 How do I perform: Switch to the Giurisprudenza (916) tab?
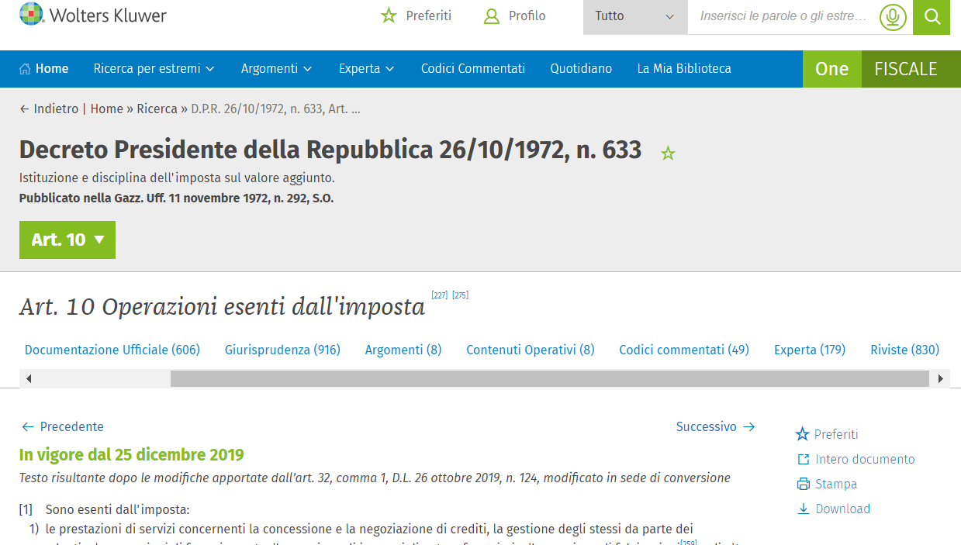point(282,350)
